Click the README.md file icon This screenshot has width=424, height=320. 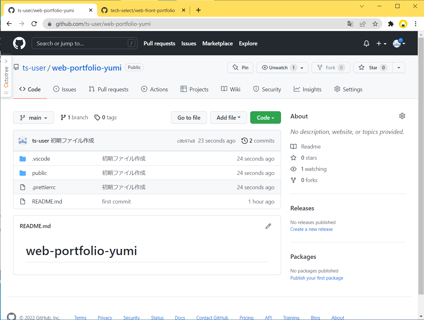pos(23,202)
